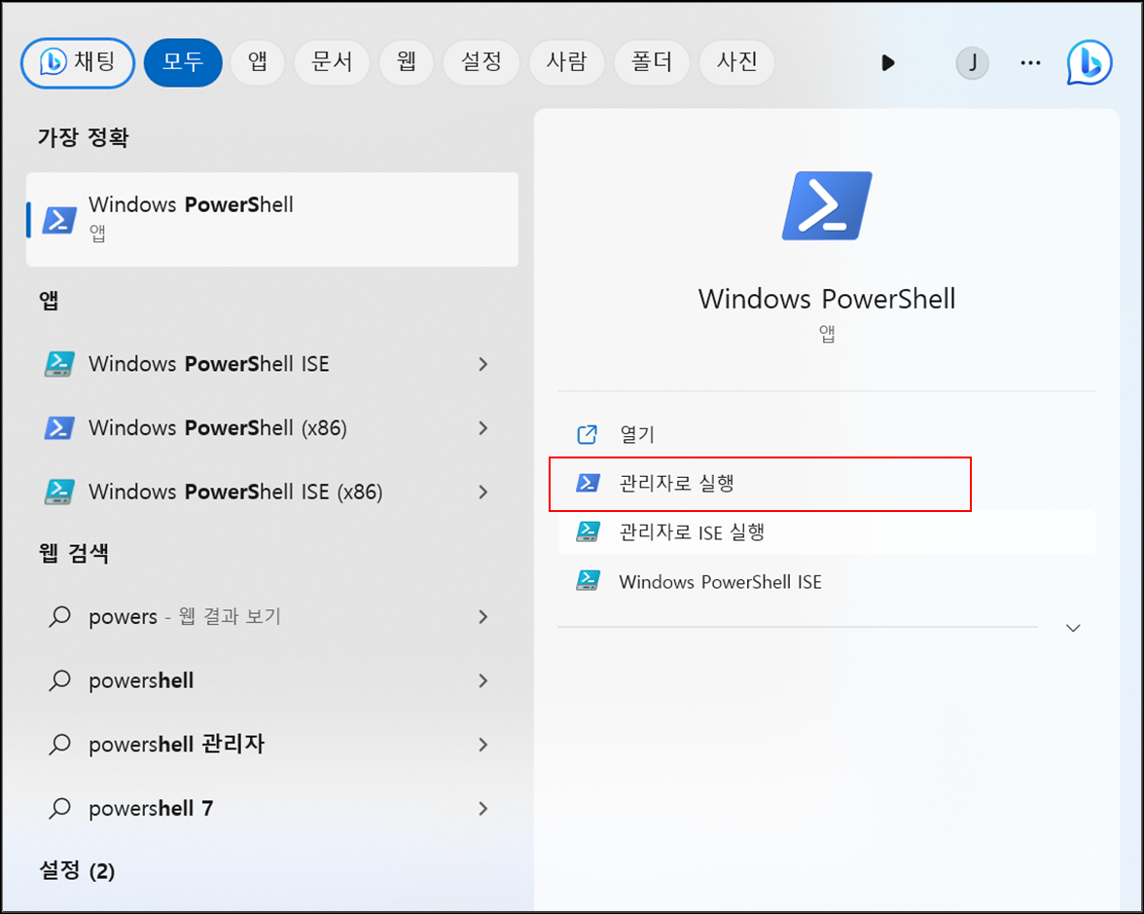Open Windows PowerShell ISE (x86) result
This screenshot has width=1144, height=914.
coord(272,493)
